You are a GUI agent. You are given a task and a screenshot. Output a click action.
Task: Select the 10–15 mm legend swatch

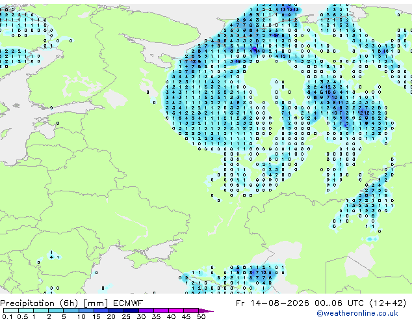[86, 311]
